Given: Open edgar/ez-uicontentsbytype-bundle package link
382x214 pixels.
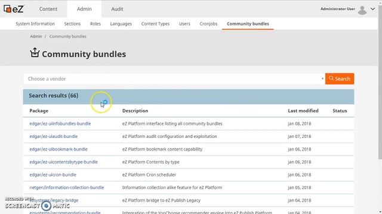Looking at the screenshot, I should (x=64, y=162).
